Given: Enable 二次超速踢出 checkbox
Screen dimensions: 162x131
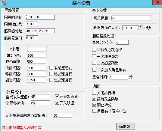Looking at the screenshot, I should (x=94, y=63).
